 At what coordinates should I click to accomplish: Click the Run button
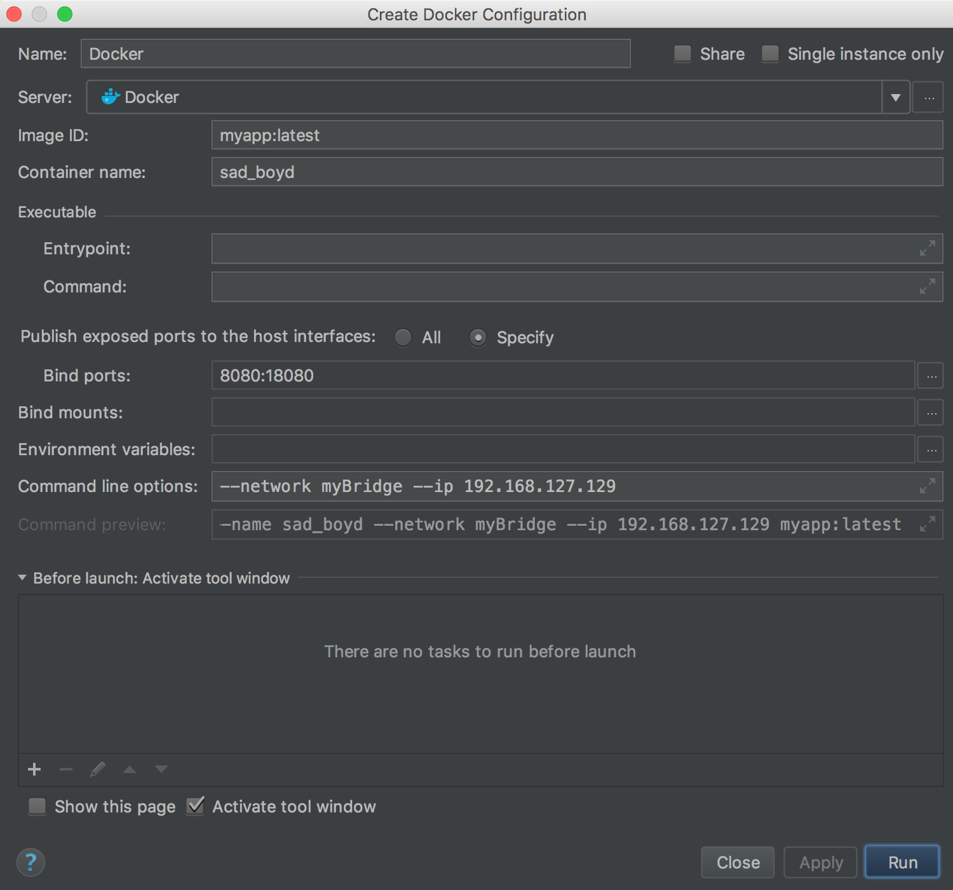point(902,863)
